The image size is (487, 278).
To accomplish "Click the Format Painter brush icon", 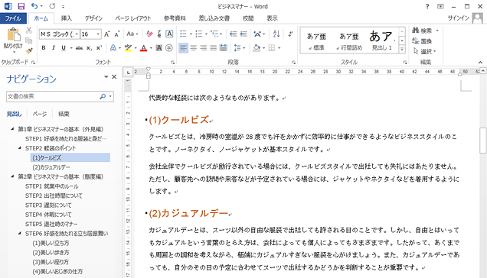I will 29,50.
